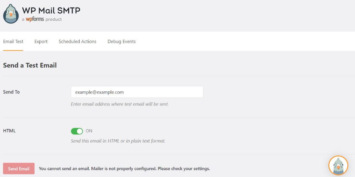355x177 pixels.
Task: Click the ON label beside HTML toggle
Action: (x=89, y=131)
